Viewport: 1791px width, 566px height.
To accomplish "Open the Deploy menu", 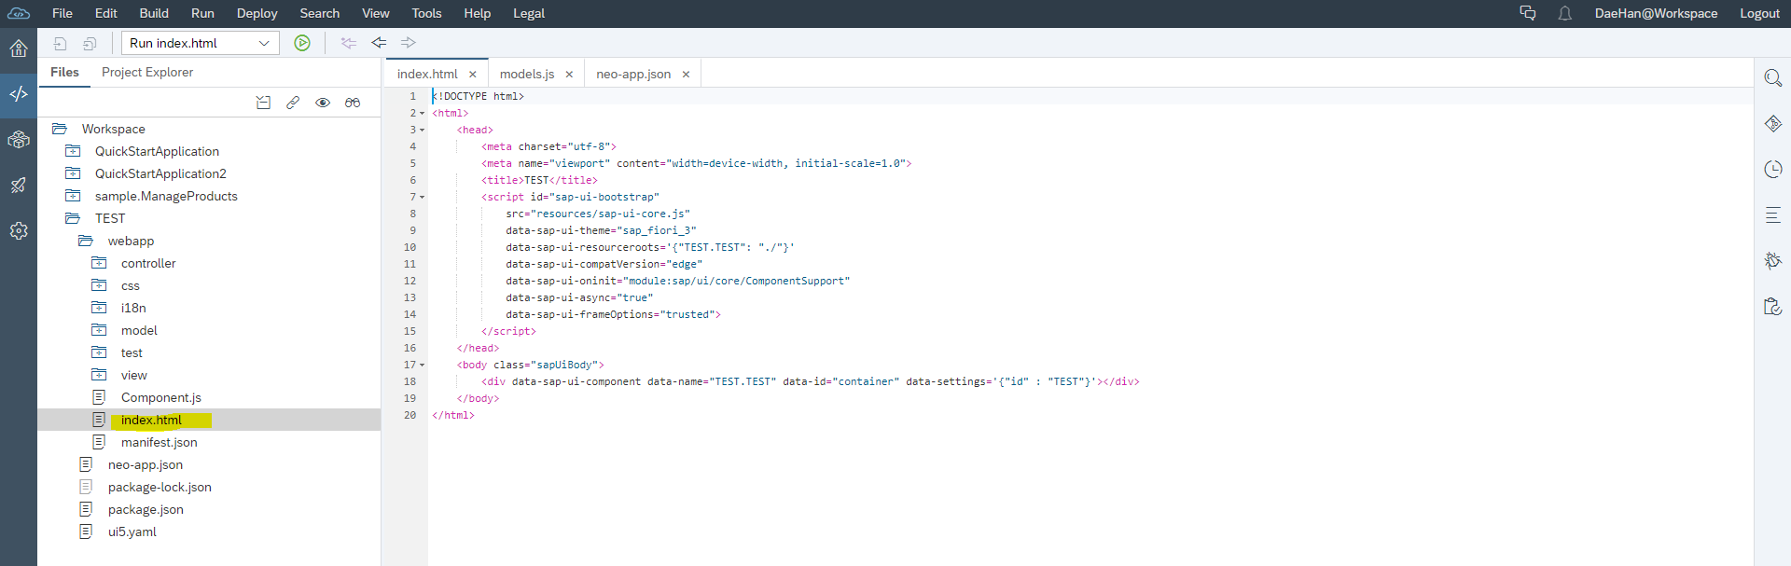I will click(x=257, y=13).
